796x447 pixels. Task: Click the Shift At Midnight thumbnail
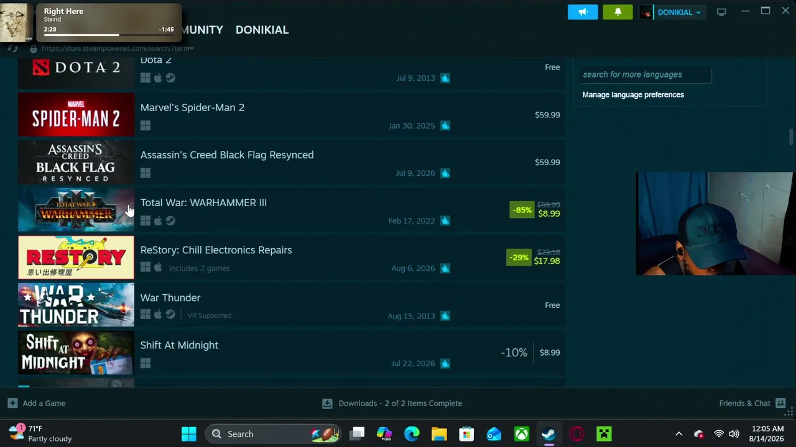pos(76,353)
